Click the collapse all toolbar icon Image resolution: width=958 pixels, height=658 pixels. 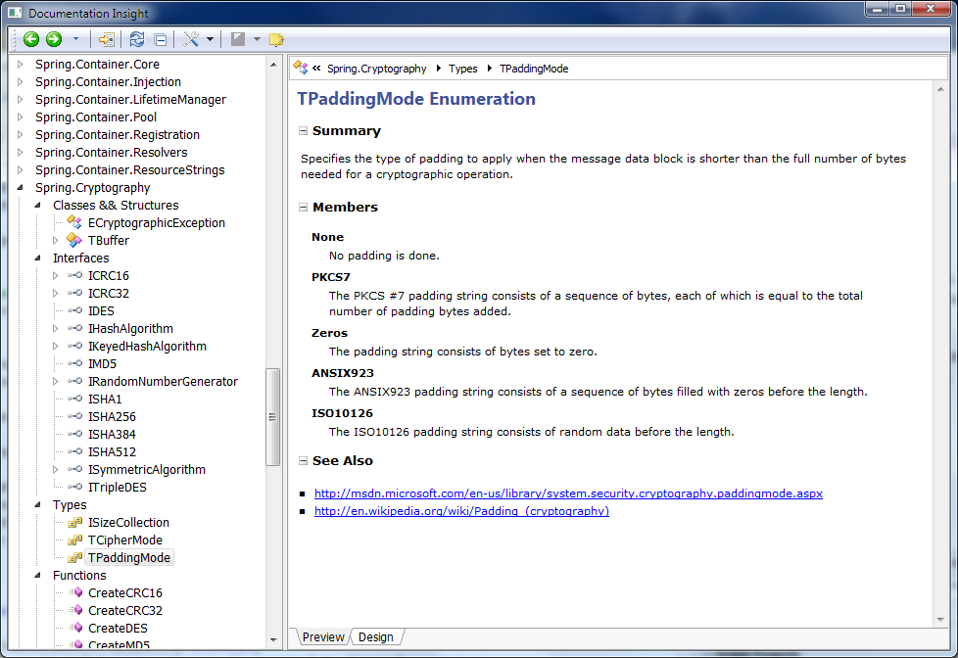161,40
